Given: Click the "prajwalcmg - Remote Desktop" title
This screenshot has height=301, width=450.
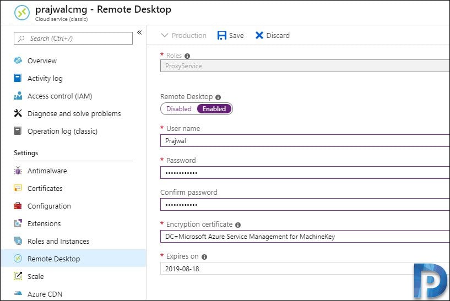Looking at the screenshot, I should coord(104,9).
